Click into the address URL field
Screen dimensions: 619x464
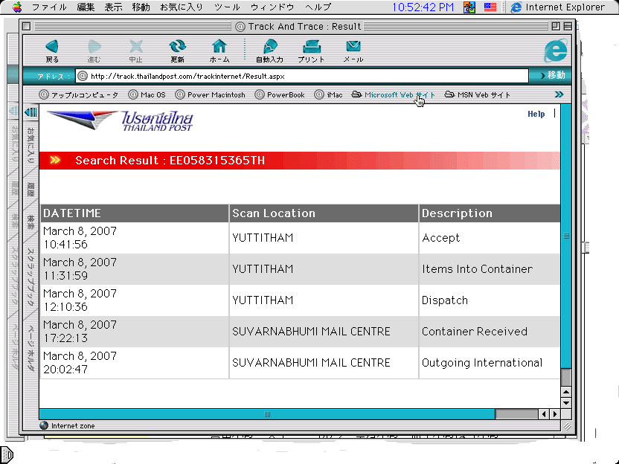(305, 76)
